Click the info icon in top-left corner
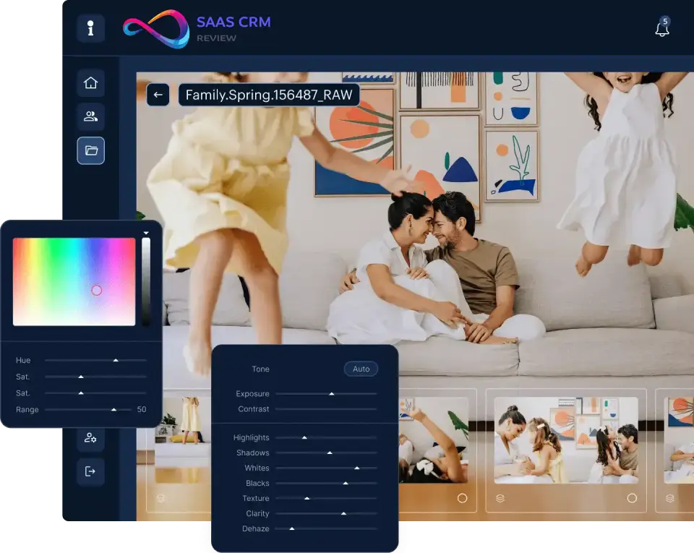 90,30
